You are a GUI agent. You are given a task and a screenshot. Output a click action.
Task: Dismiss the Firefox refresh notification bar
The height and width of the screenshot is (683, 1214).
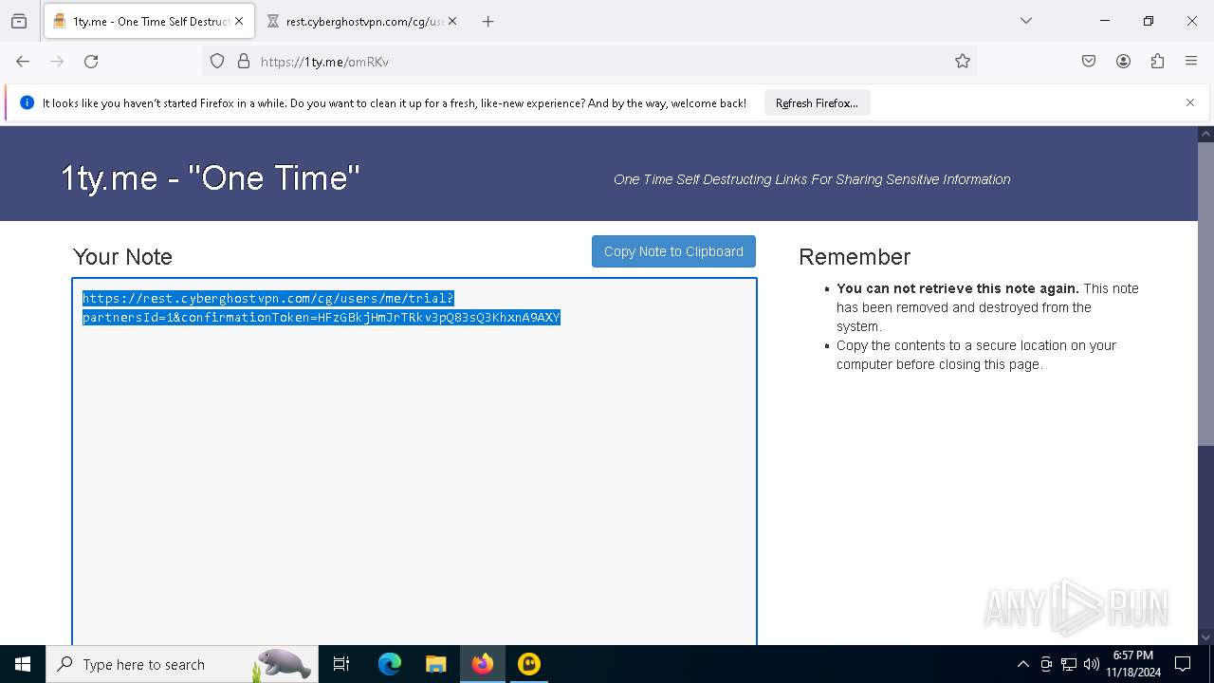1190,102
